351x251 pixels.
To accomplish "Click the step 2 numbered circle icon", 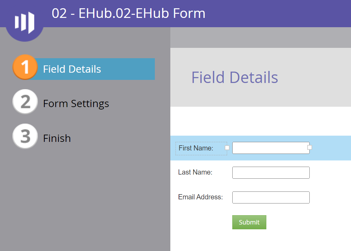I will 25,101.
